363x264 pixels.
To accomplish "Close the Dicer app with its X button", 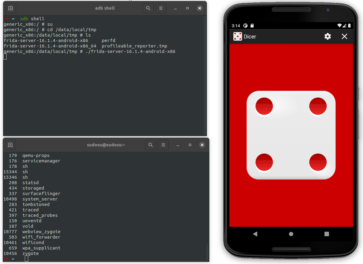I will click(x=344, y=36).
